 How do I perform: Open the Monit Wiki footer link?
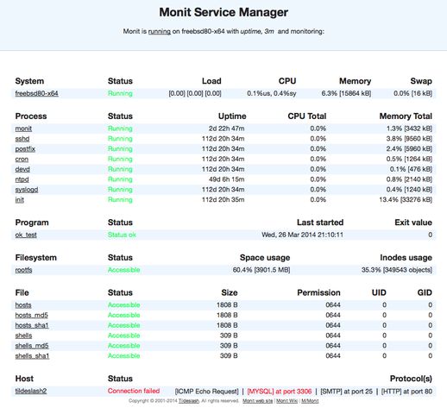click(286, 401)
